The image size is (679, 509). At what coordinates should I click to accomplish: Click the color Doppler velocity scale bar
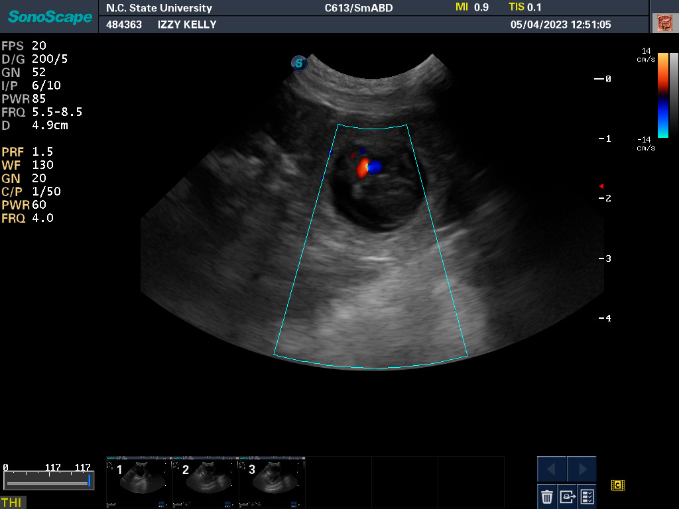(x=663, y=95)
